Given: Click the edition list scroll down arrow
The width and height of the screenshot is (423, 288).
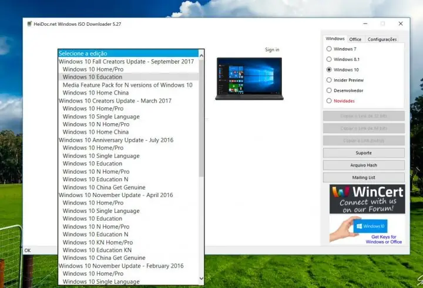Looking at the screenshot, I should click(x=202, y=278).
